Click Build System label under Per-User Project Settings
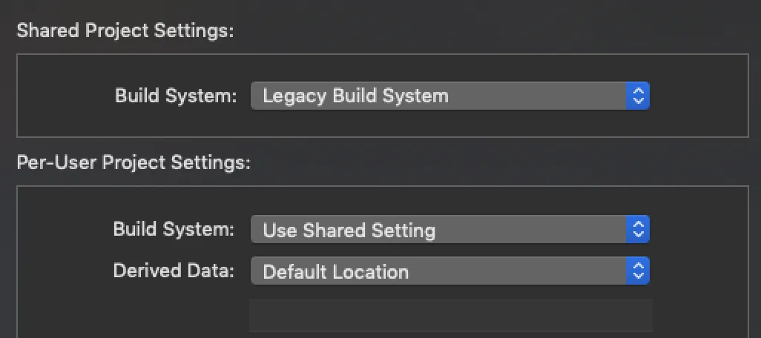The height and width of the screenshot is (338, 761). [x=174, y=229]
